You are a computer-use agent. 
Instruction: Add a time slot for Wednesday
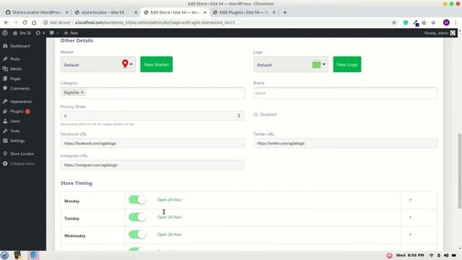point(410,235)
